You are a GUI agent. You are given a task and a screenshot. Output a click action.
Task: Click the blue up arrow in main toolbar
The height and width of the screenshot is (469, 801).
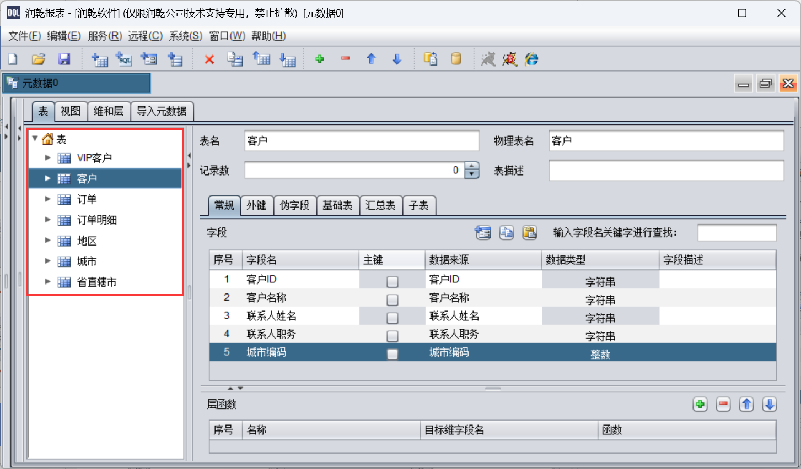[371, 59]
